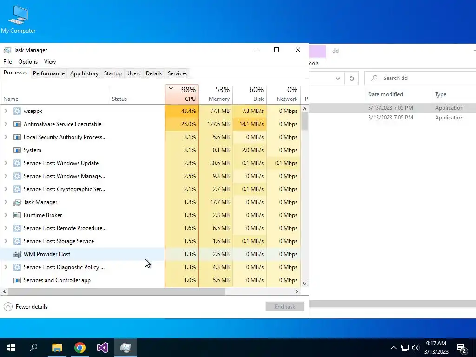Click the Runtime Broker process icon
The width and height of the screenshot is (476, 357).
[x=17, y=215]
